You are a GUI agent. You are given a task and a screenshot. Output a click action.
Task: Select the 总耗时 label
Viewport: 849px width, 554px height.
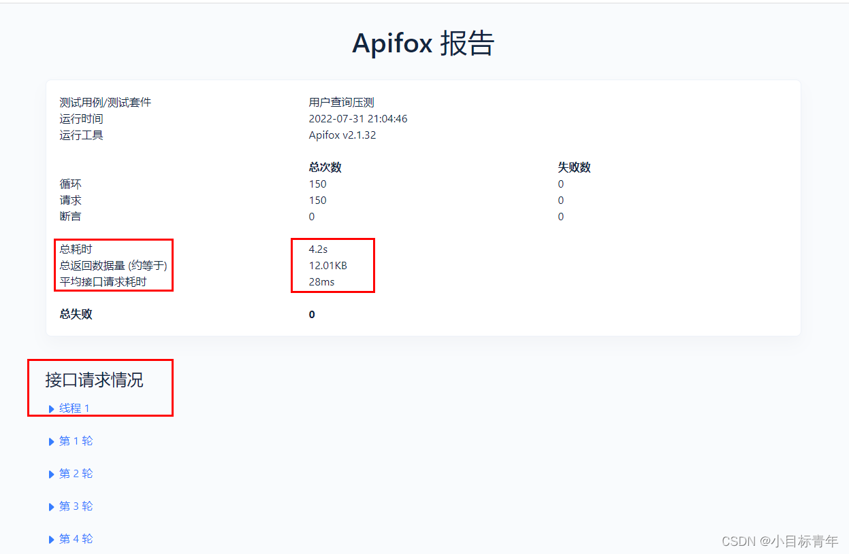click(x=76, y=249)
